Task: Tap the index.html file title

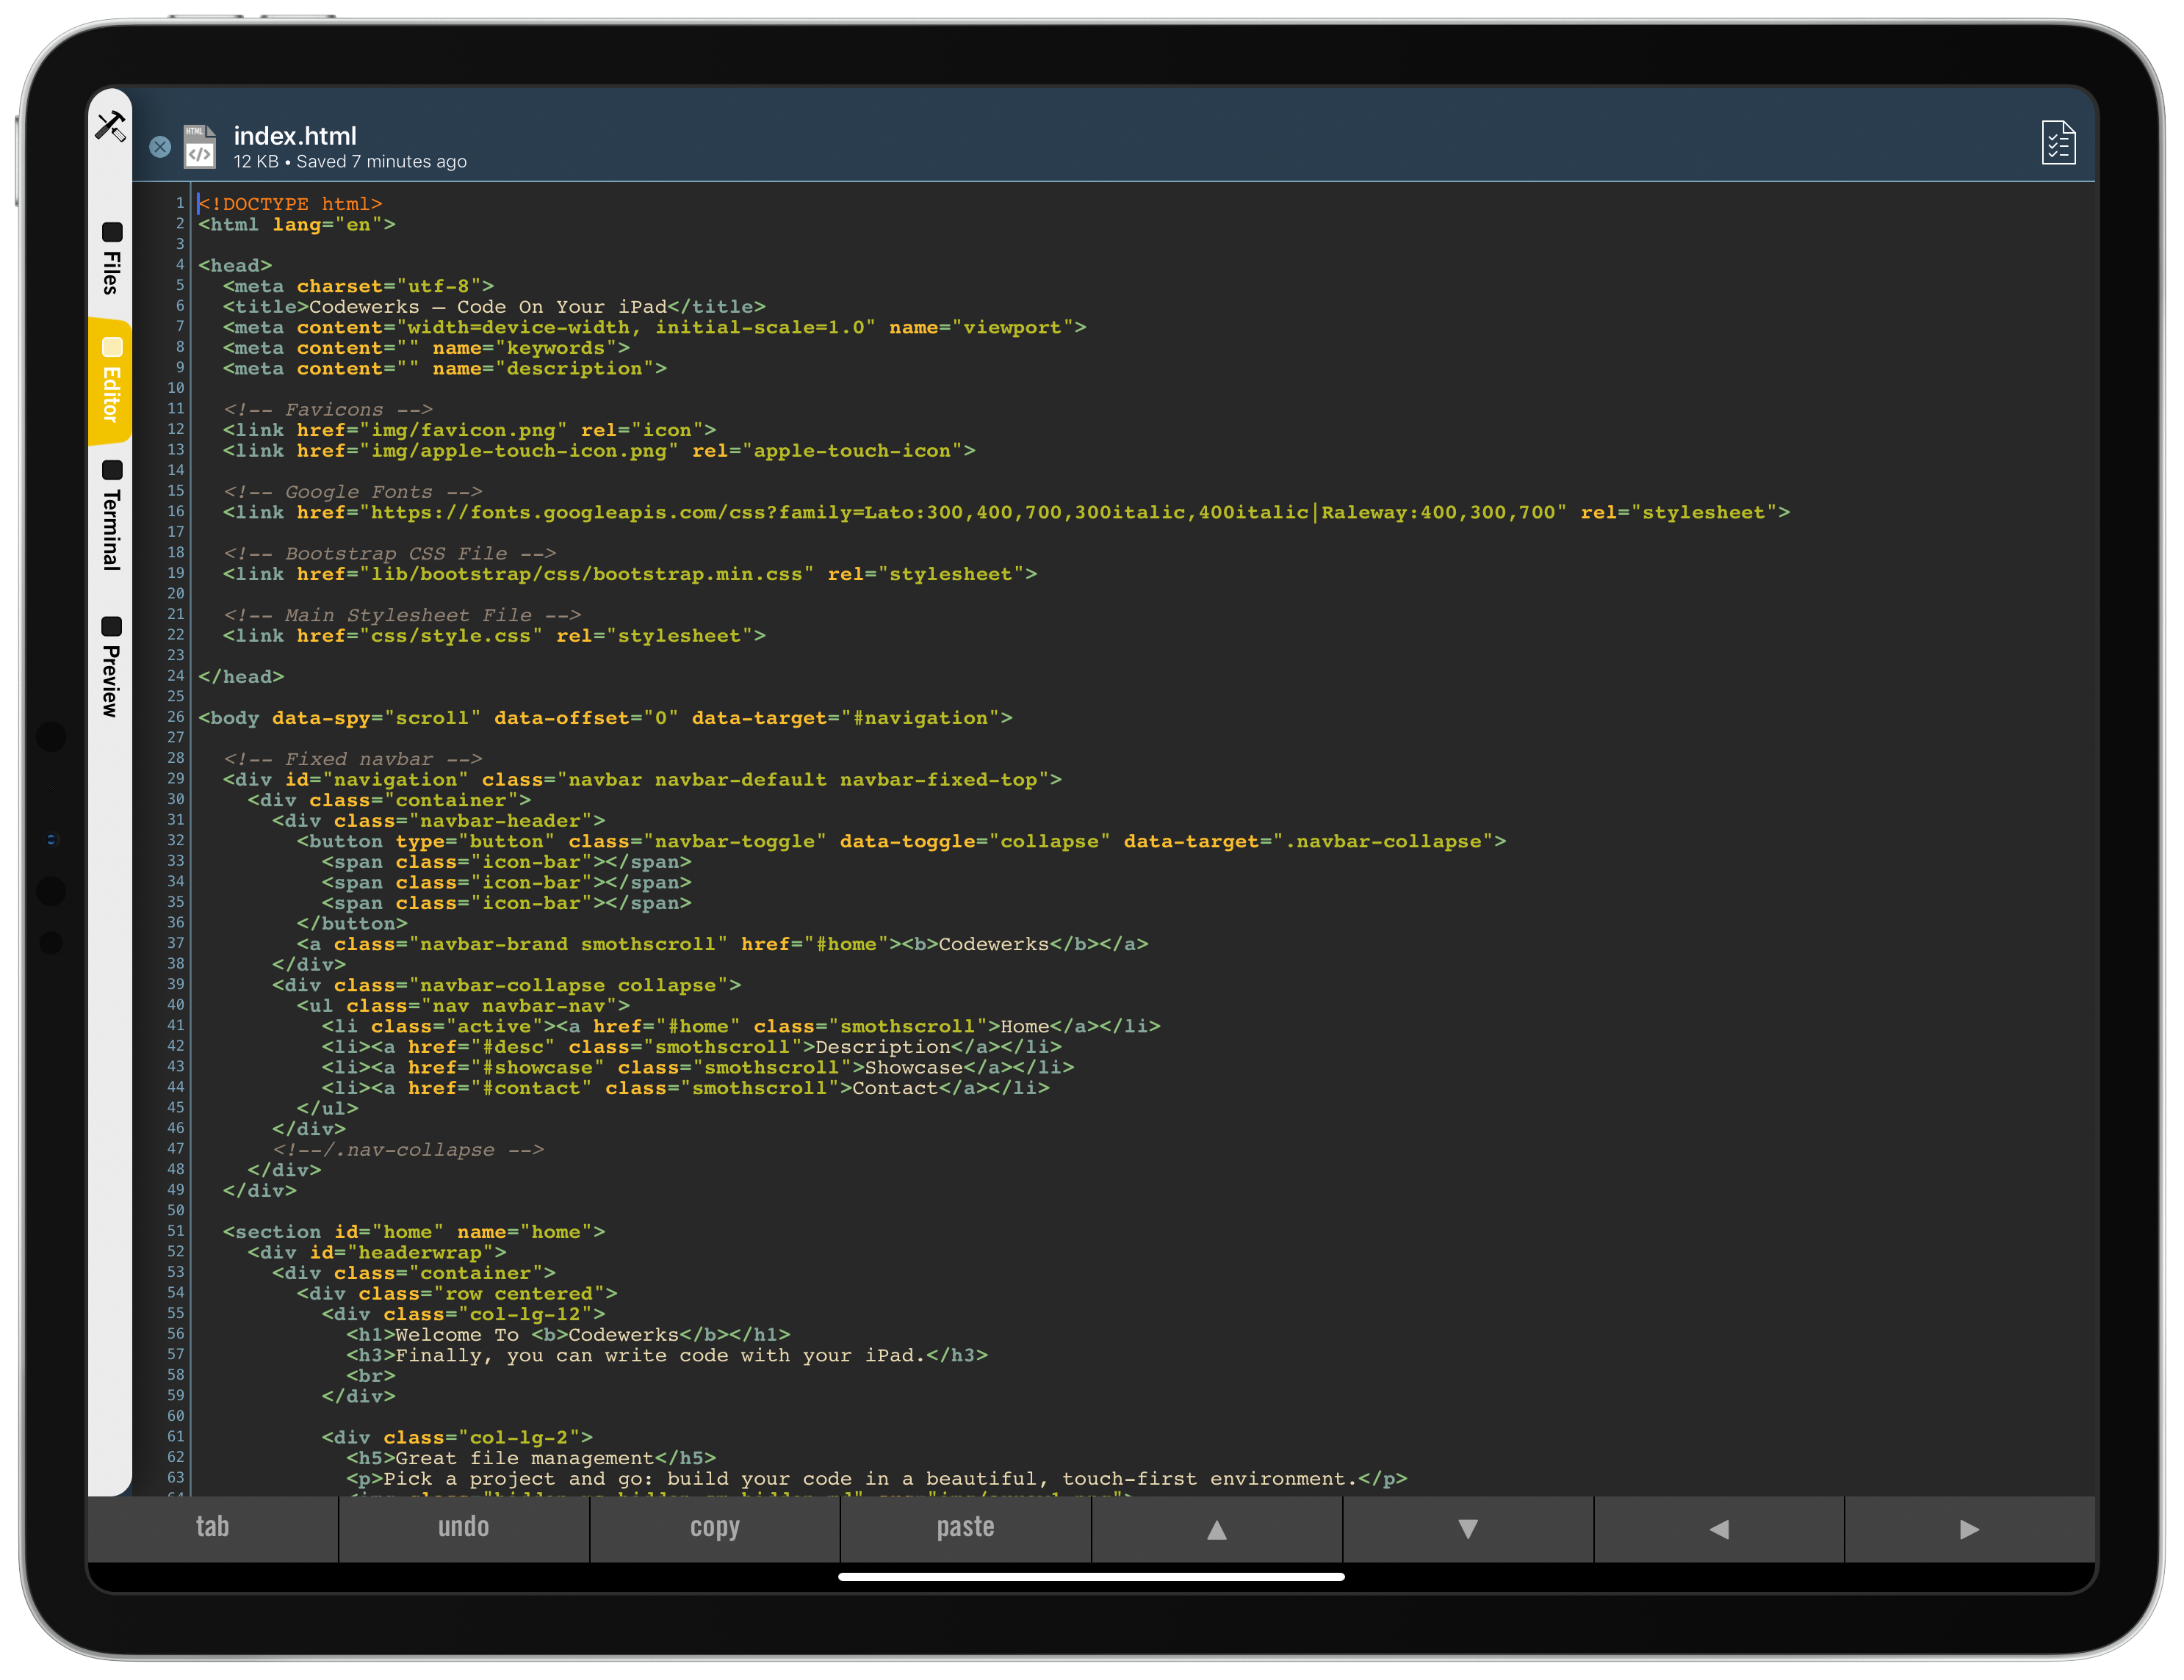Action: click(295, 136)
